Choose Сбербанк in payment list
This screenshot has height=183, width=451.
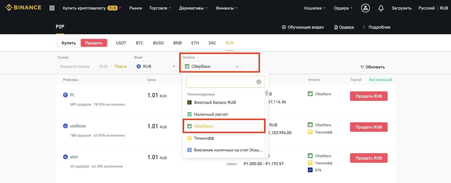224,126
